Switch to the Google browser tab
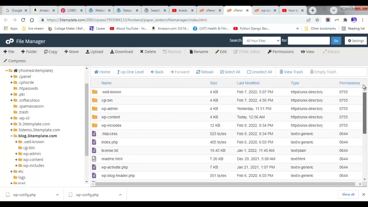 tap(16, 10)
